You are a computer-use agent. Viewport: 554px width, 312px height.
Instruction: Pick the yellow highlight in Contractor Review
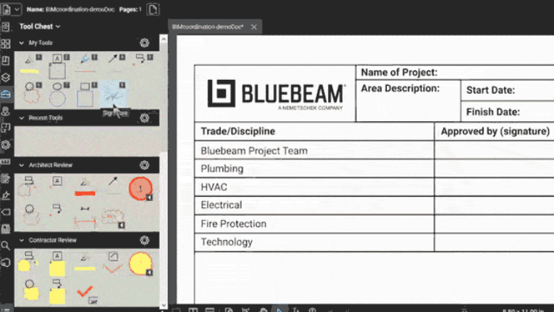click(x=85, y=263)
